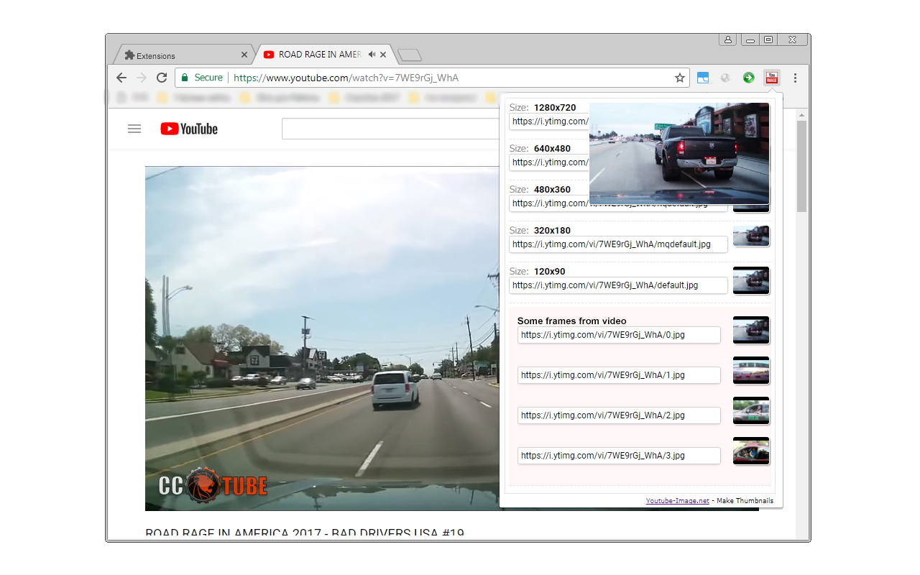Go back with the browser back arrow
This screenshot has width=920, height=575.
tap(121, 78)
